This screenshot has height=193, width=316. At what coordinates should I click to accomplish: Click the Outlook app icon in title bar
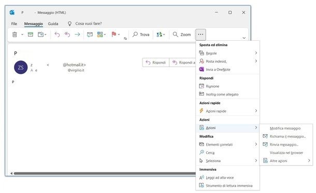click(x=12, y=12)
